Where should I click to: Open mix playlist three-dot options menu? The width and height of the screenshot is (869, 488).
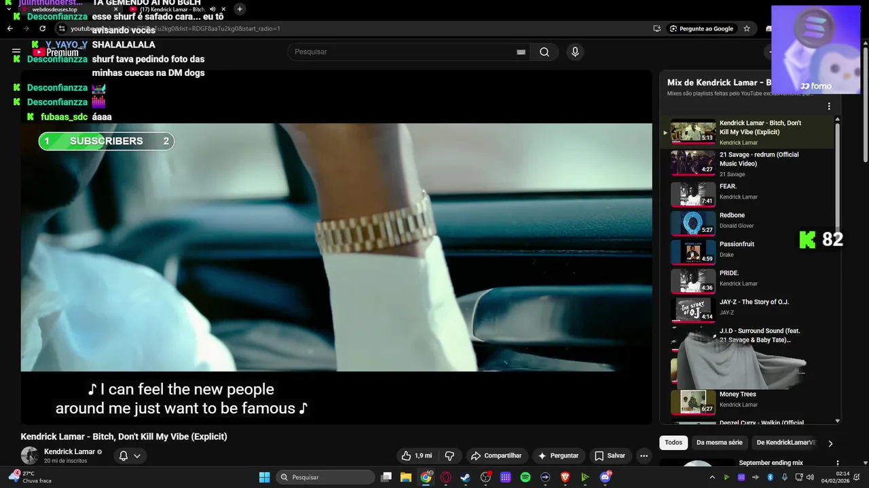pyautogui.click(x=829, y=106)
